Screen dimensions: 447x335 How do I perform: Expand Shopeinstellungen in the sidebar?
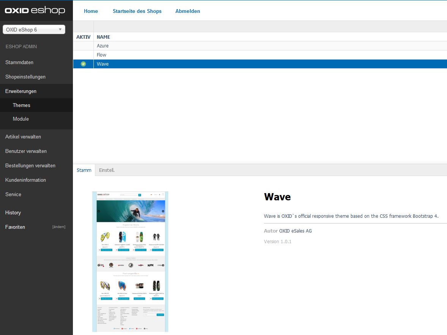pyautogui.click(x=25, y=77)
